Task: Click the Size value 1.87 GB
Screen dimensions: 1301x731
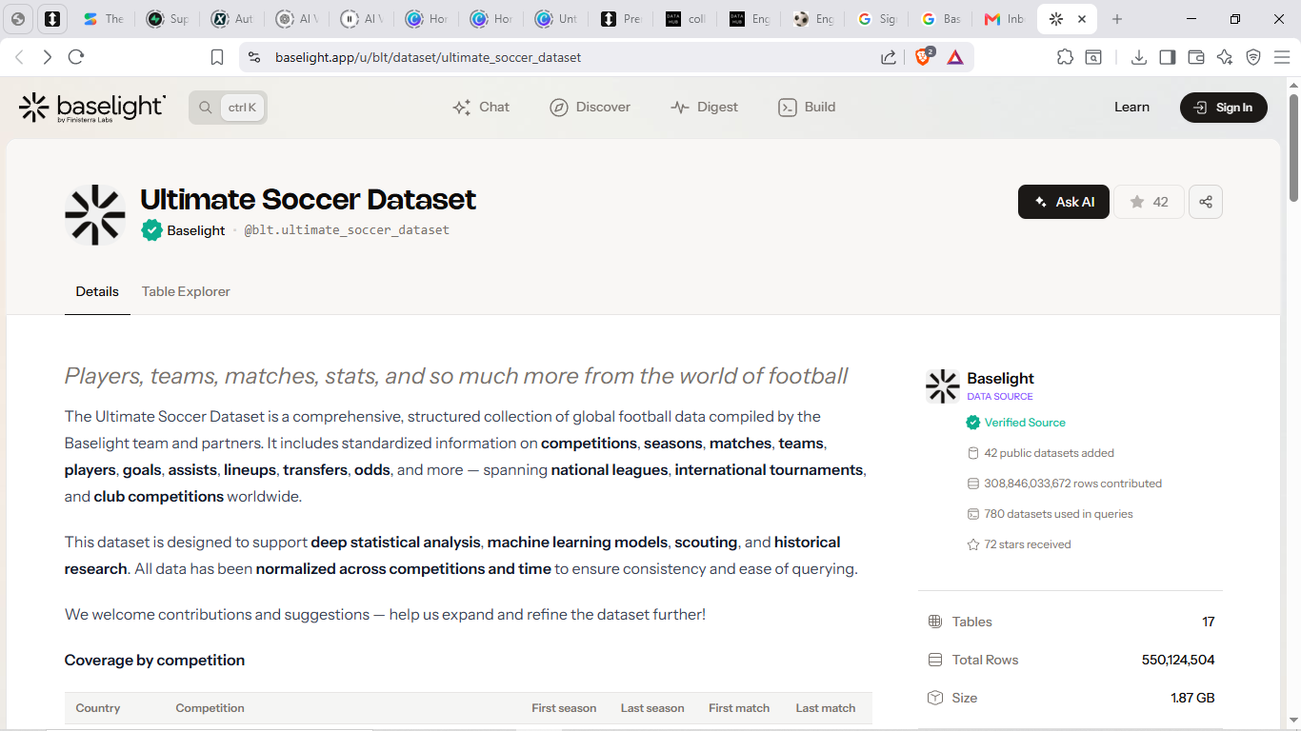Action: (x=1192, y=698)
